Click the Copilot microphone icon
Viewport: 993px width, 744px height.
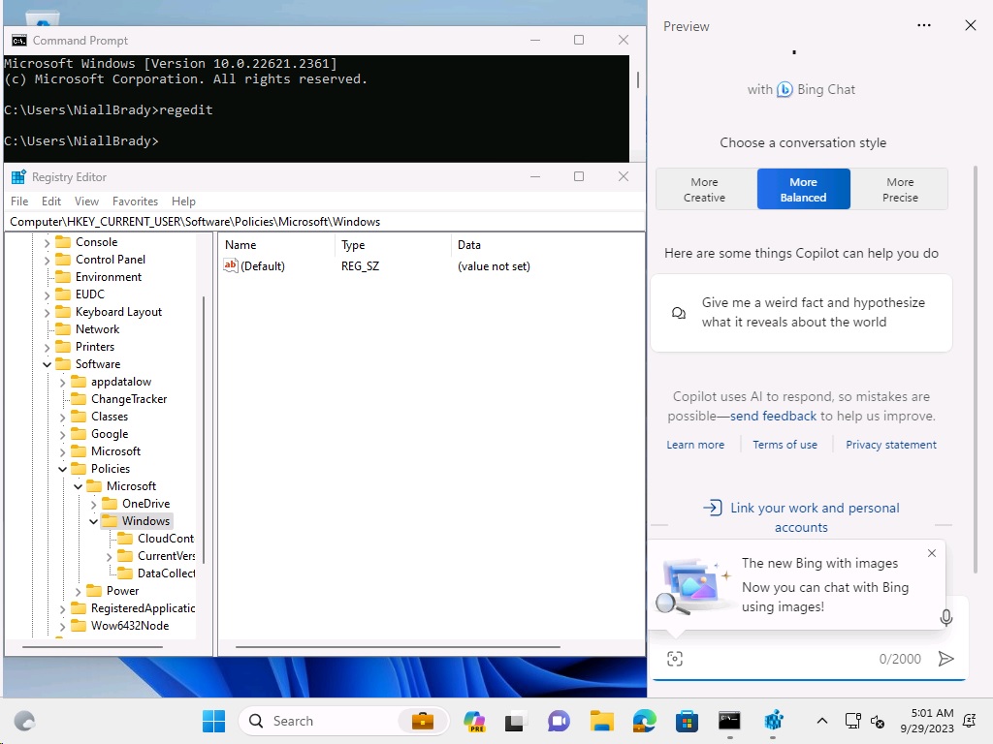click(x=946, y=617)
